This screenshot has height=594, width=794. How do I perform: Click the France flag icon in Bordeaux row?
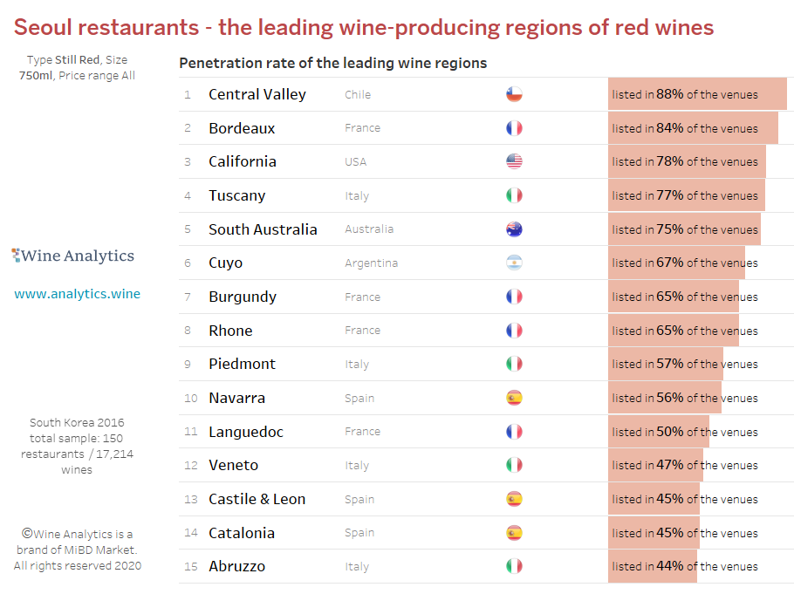click(x=514, y=128)
